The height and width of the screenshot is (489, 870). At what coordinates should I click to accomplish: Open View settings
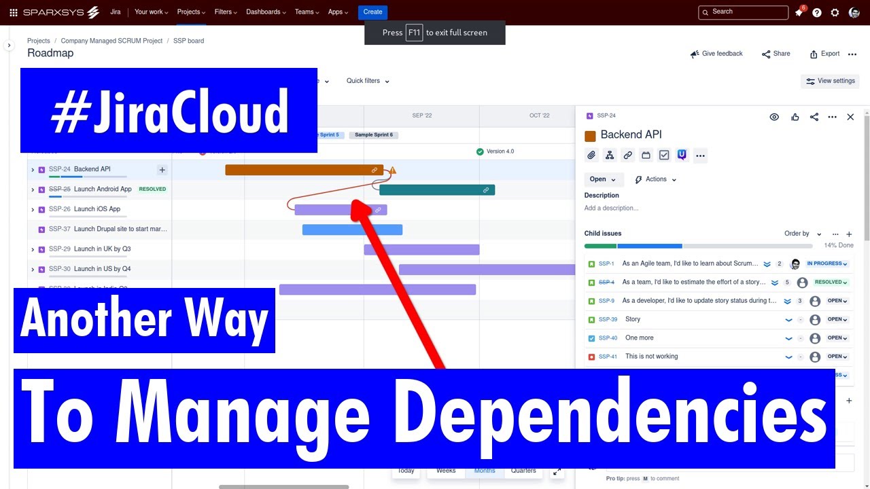point(830,81)
